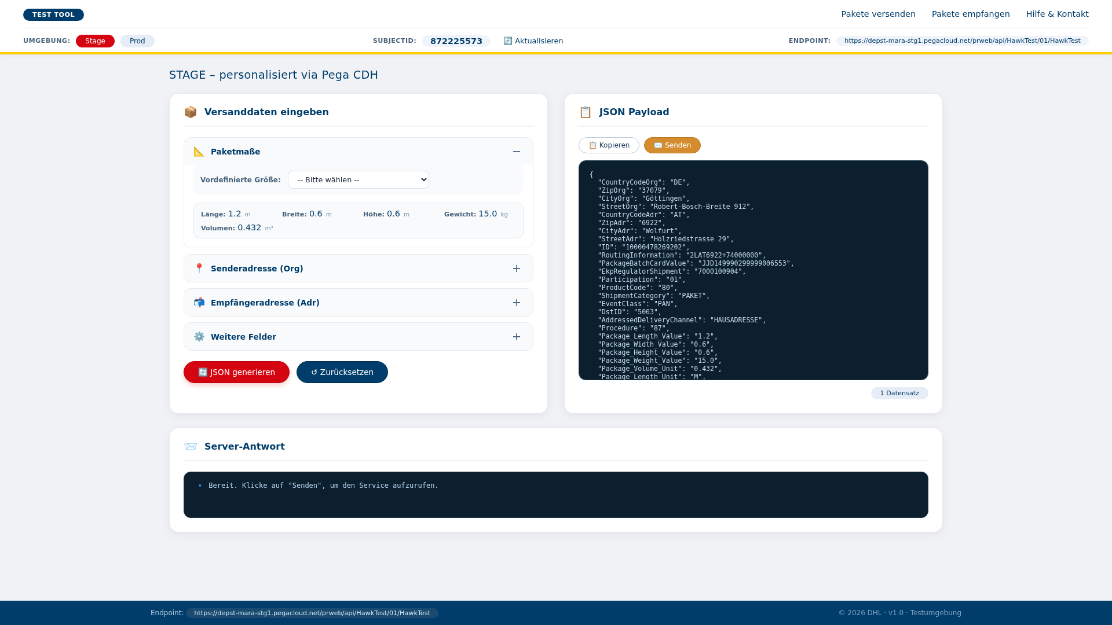Click the red pin icon for Senderadresse
This screenshot has width=1112, height=625.
[199, 269]
